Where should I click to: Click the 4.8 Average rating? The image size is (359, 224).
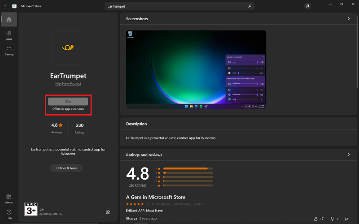pyautogui.click(x=57, y=128)
